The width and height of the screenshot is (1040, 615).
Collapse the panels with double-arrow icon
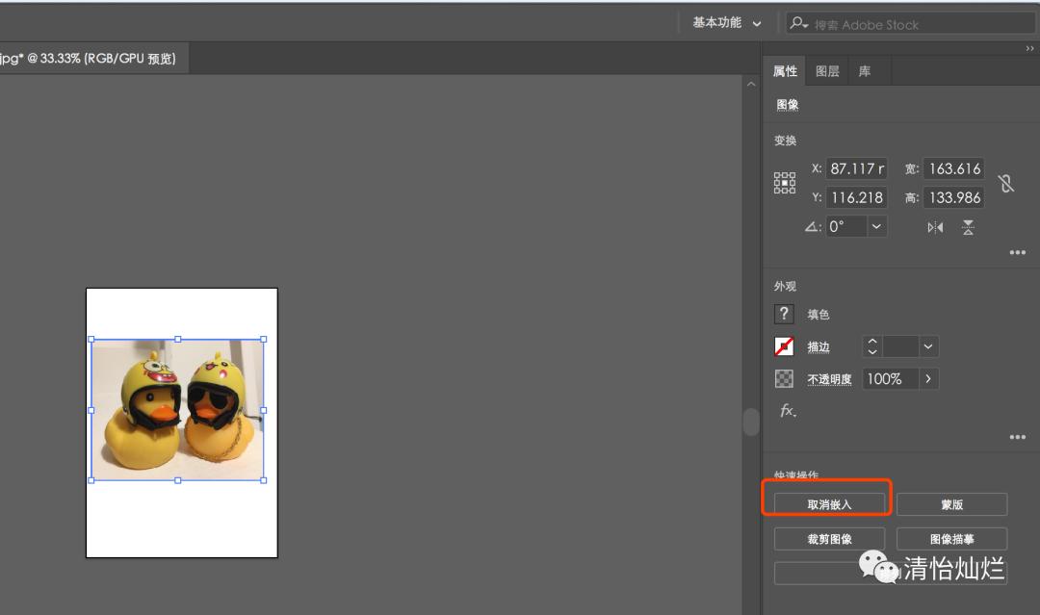click(x=1029, y=49)
